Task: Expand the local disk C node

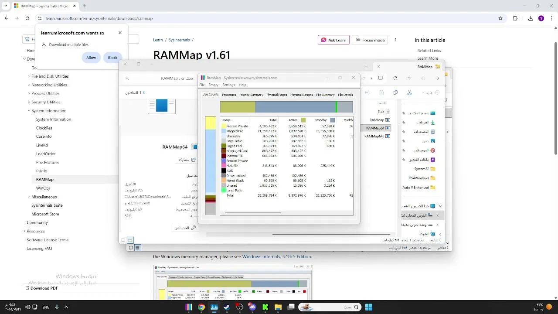Action: pyautogui.click(x=438, y=215)
